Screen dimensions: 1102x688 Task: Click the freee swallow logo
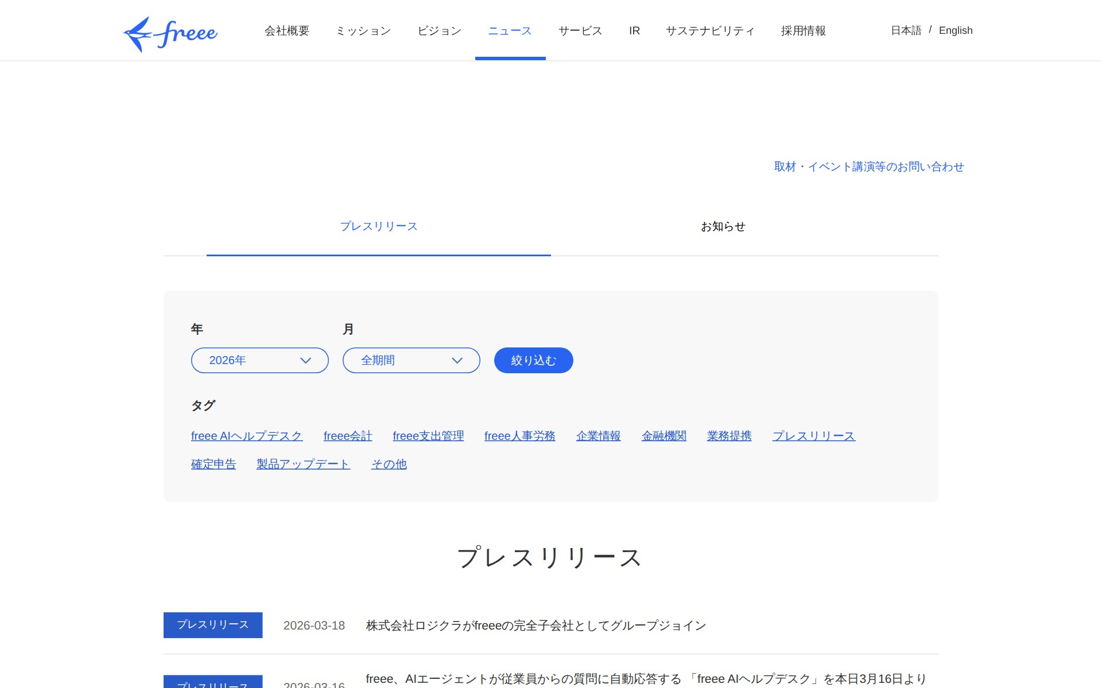point(170,34)
